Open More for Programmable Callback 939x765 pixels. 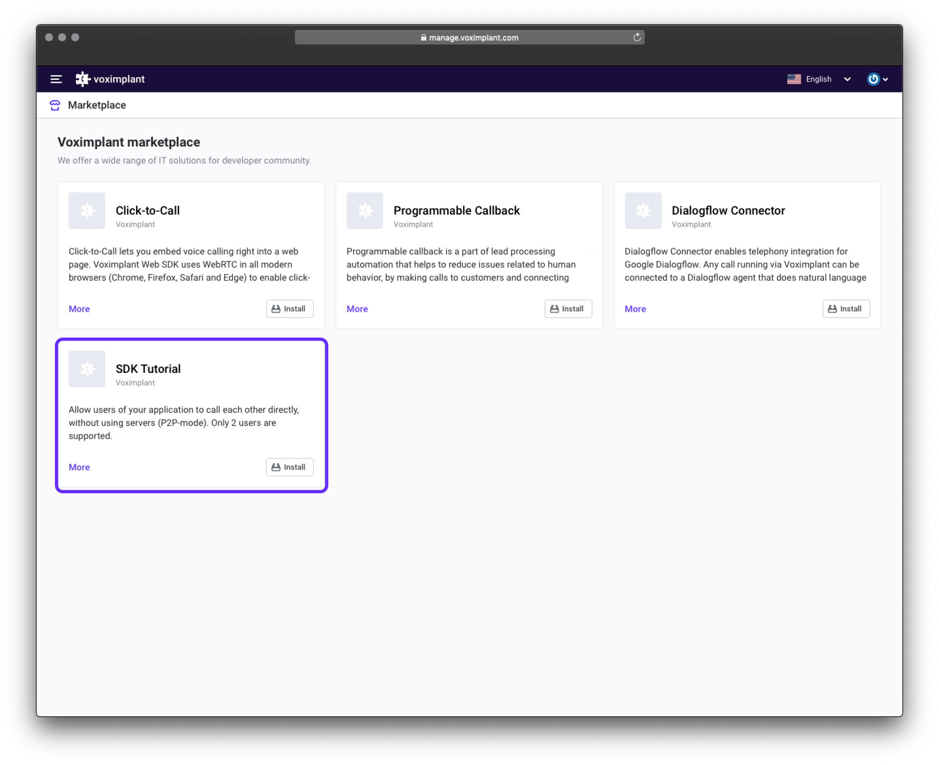click(357, 309)
